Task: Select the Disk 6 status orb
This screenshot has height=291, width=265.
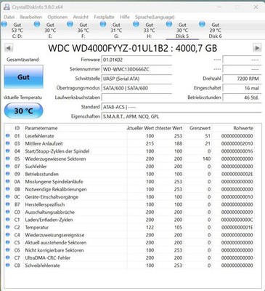Action: pos(202,24)
